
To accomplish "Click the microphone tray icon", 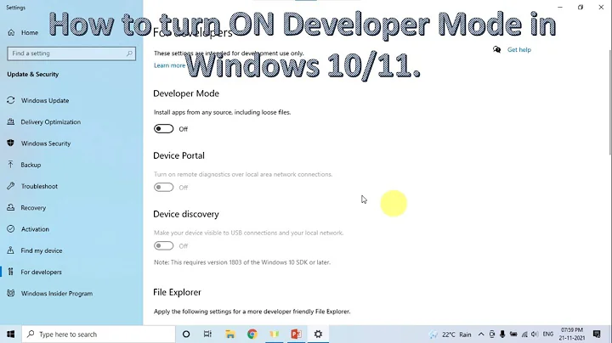I will click(x=502, y=335).
